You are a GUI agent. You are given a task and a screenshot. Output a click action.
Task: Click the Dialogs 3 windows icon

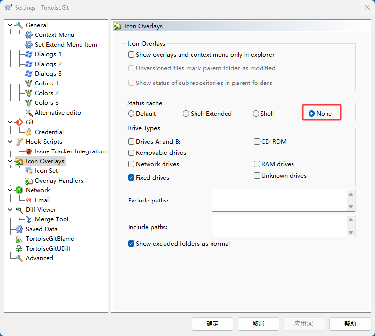pyautogui.click(x=29, y=74)
